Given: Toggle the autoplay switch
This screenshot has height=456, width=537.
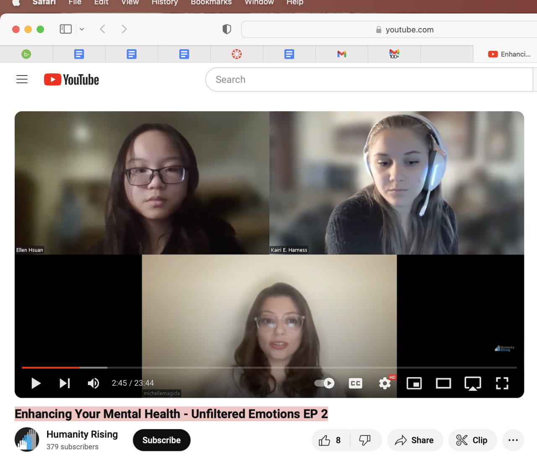Looking at the screenshot, I should pos(324,383).
